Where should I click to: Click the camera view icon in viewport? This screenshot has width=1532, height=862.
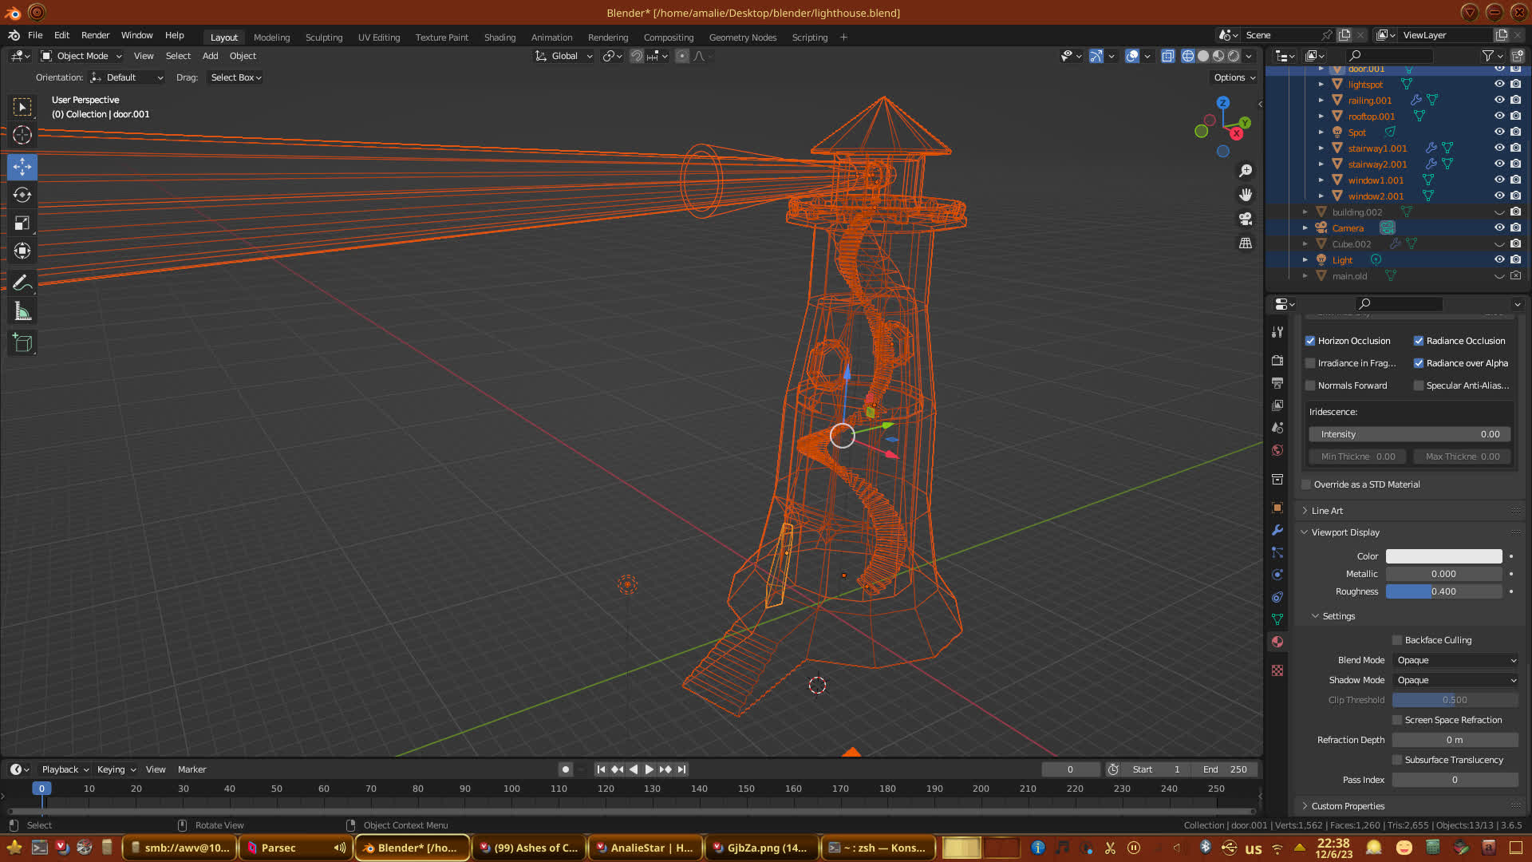[1245, 219]
